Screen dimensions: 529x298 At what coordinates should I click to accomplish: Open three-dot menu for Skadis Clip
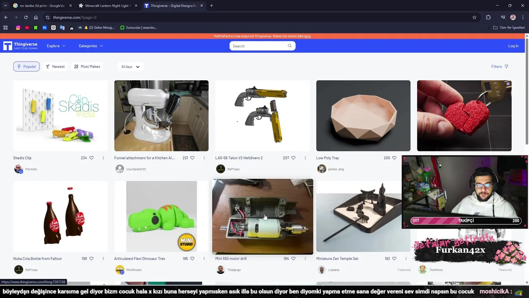point(103,158)
